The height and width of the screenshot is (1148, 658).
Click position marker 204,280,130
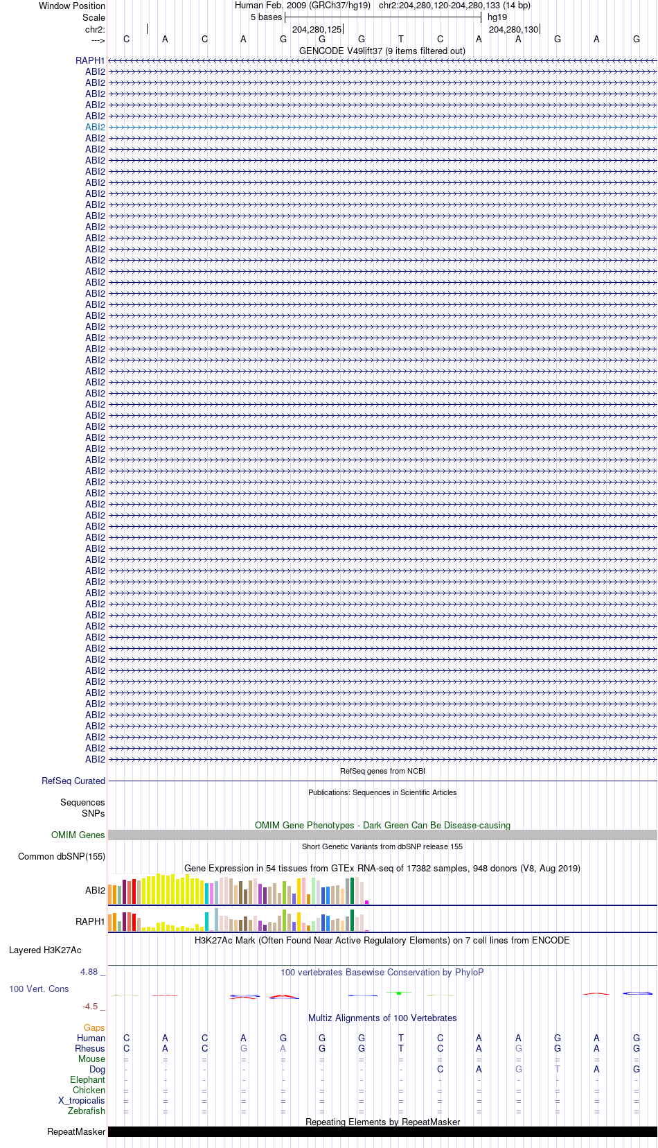pos(514,29)
